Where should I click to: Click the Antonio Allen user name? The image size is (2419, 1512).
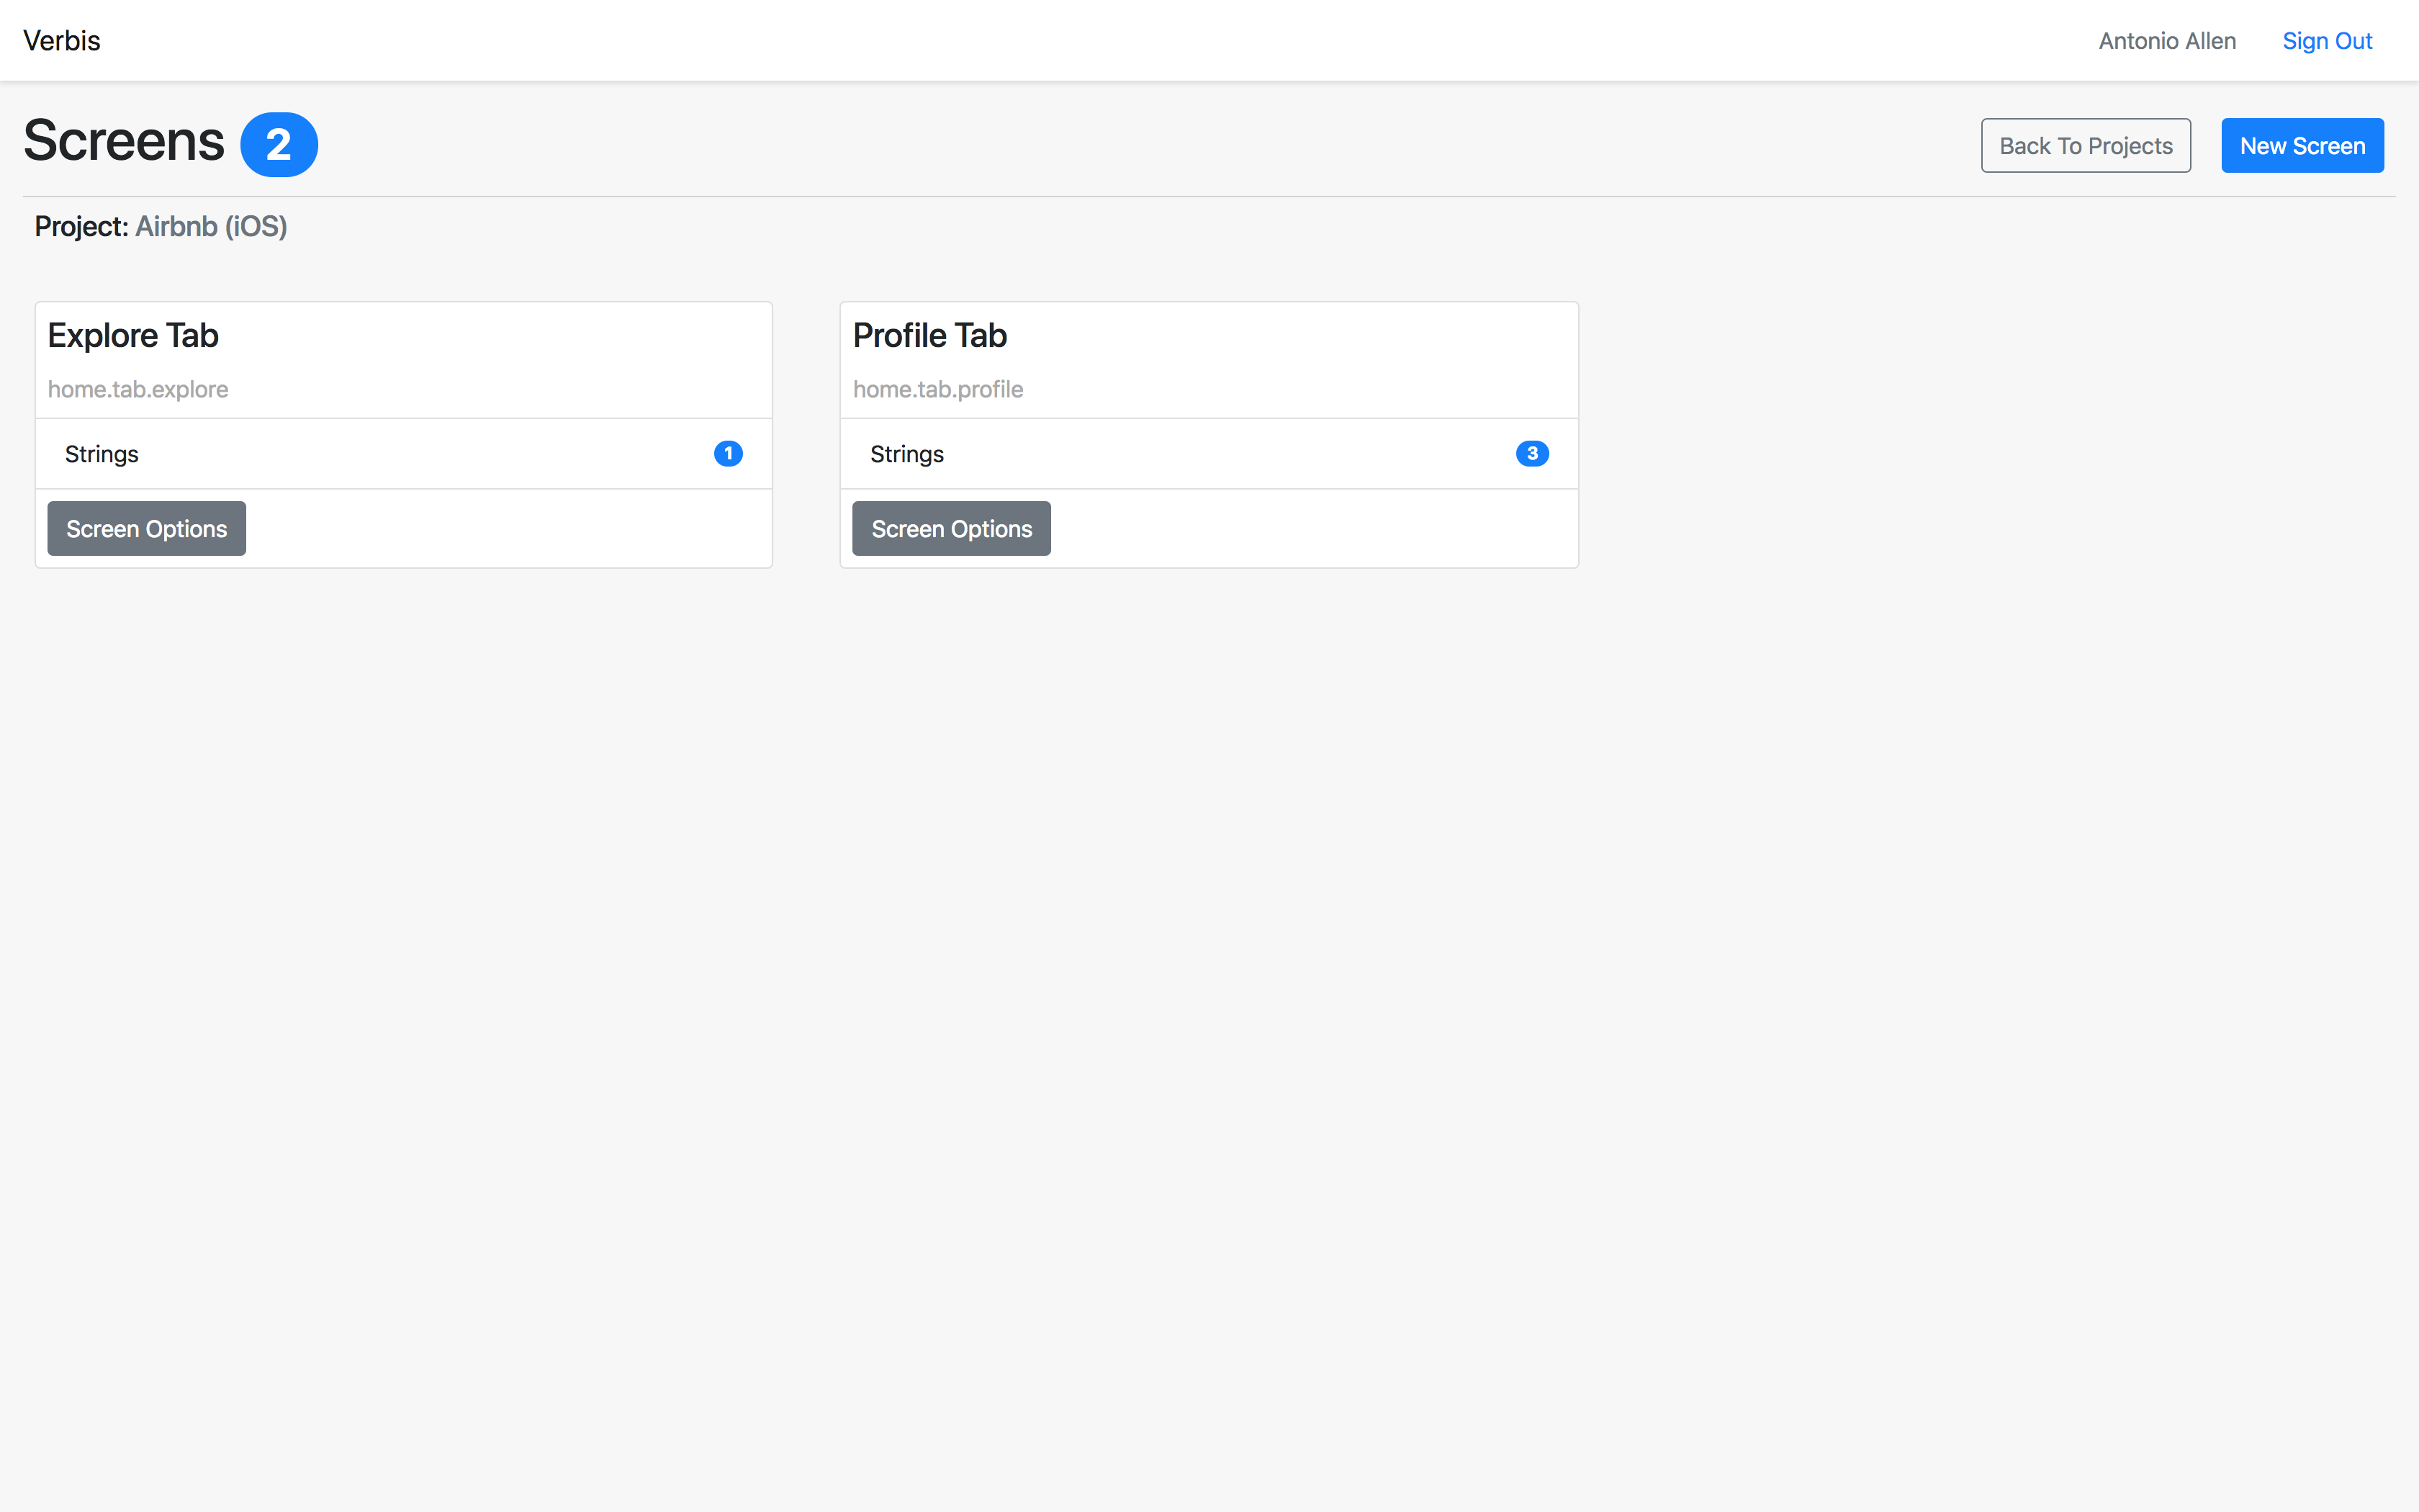[x=2167, y=41]
